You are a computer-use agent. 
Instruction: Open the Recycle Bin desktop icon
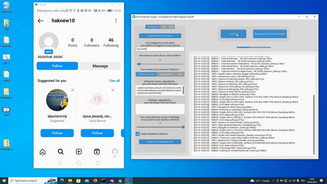click(x=6, y=7)
